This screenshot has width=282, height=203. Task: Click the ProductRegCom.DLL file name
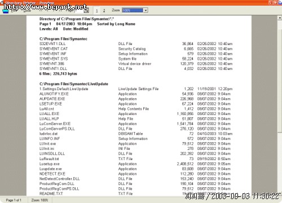[56, 184]
